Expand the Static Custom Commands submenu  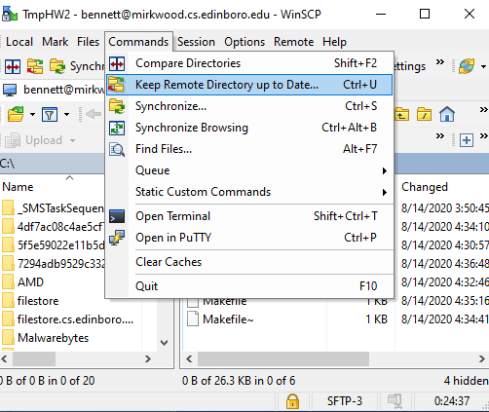click(x=249, y=192)
